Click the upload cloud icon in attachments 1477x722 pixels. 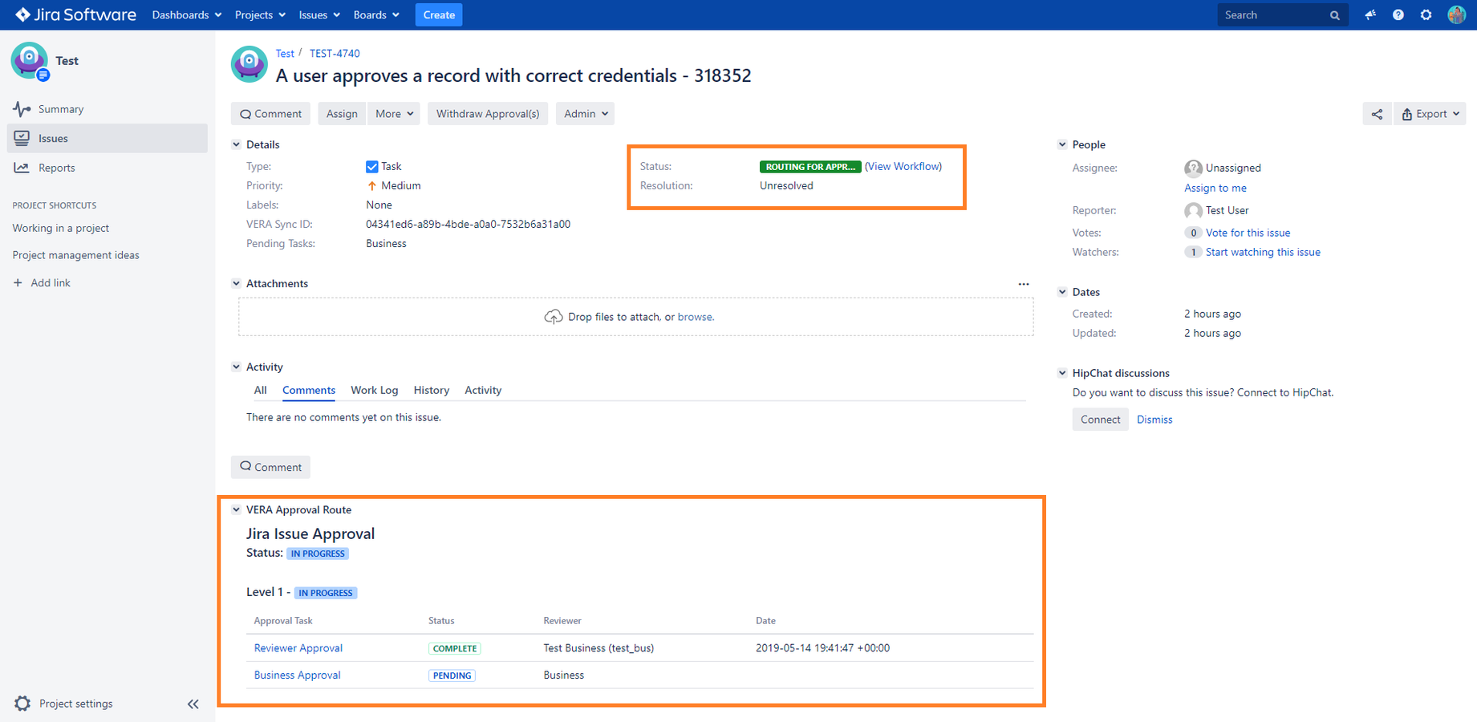click(x=554, y=317)
